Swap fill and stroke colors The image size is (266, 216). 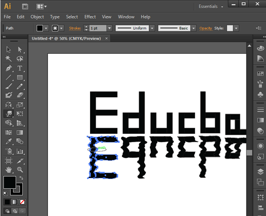pos(21,178)
